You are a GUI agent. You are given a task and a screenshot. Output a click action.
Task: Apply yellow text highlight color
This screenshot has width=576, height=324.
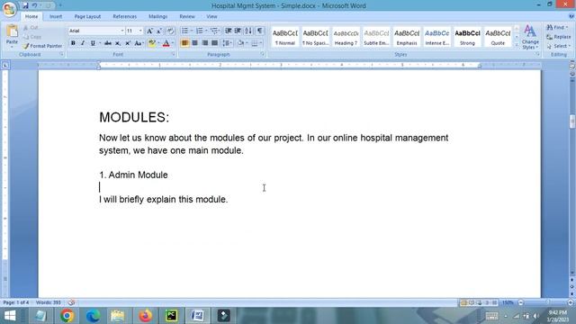click(151, 43)
